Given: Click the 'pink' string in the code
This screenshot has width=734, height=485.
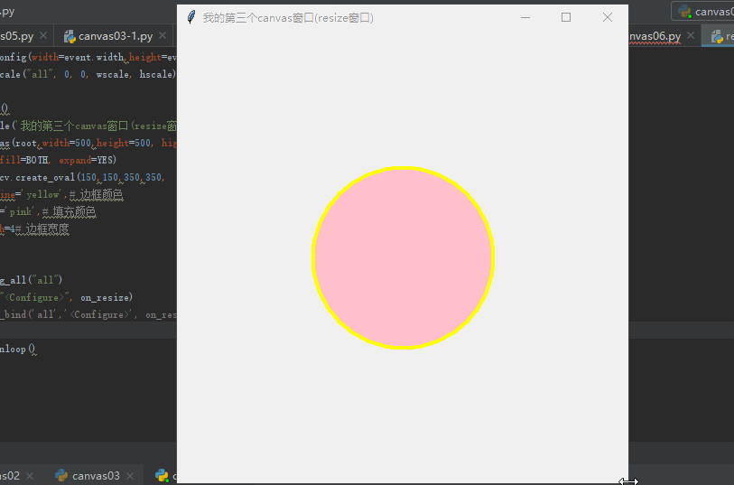Looking at the screenshot, I should 20,212.
